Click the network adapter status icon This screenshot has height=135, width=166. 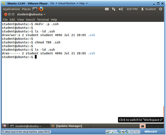[x=119, y=132]
